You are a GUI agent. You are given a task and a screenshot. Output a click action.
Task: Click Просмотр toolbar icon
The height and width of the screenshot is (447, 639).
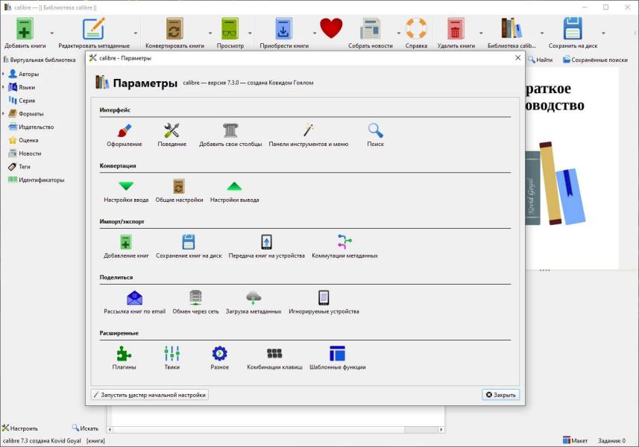coord(230,33)
